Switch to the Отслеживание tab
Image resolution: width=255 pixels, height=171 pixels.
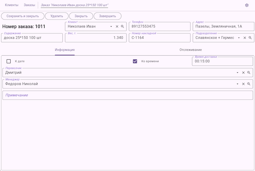(191, 50)
